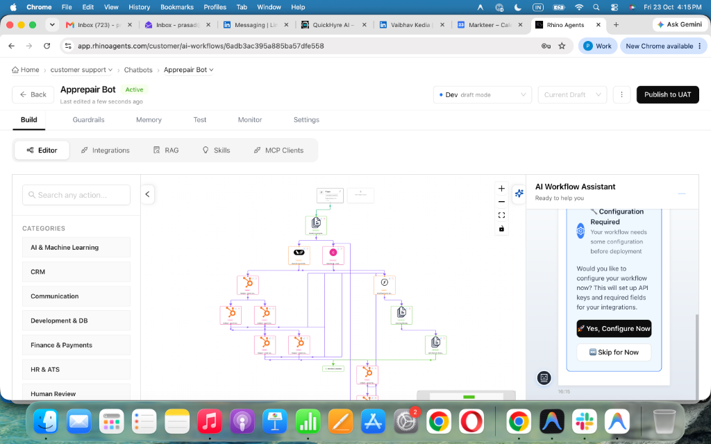Click Publish to UAT

point(667,94)
